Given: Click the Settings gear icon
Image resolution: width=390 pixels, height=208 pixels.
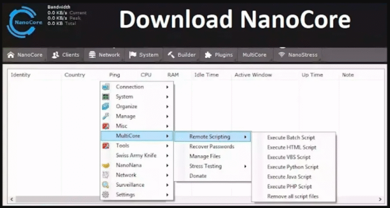Looking at the screenshot, I should pos(106,195).
